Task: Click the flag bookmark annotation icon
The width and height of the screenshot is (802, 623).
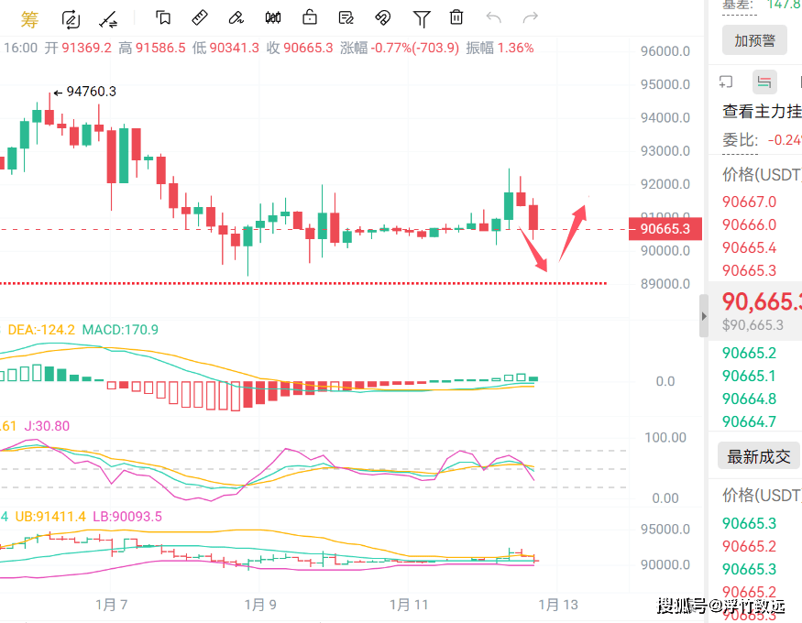Action: pyautogui.click(x=165, y=17)
